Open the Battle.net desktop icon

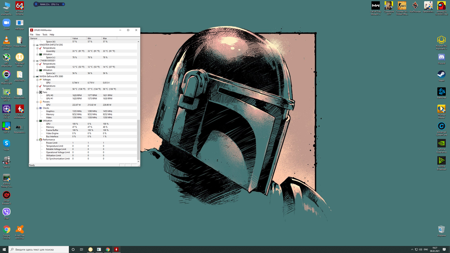click(x=441, y=93)
